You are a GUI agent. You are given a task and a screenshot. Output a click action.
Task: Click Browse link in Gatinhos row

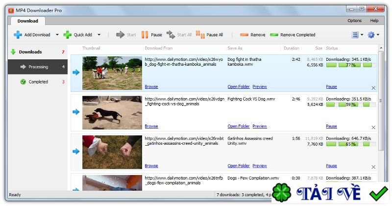click(x=151, y=166)
